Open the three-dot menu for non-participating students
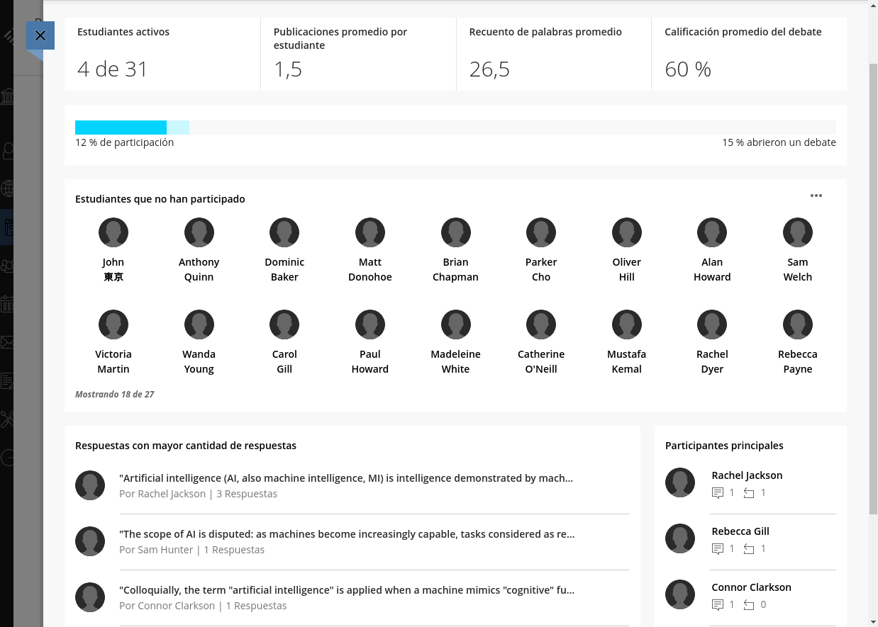This screenshot has height=627, width=878. 816,196
